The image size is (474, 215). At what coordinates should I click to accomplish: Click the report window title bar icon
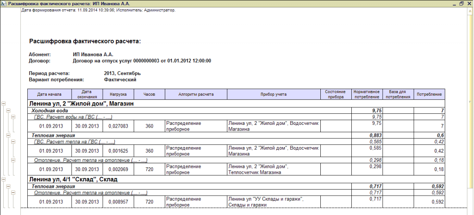pos(4,4)
